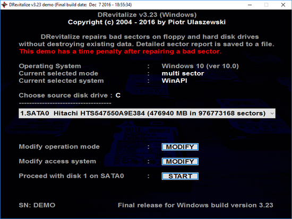Viewport: 292px width, 219px height.
Task: Click the 'Proceed with disk 1 on SATA0' label
Action: pos(71,176)
